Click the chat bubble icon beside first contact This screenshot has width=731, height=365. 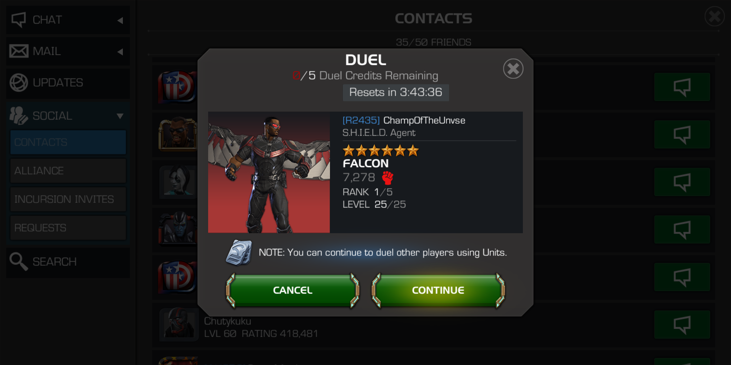682,87
